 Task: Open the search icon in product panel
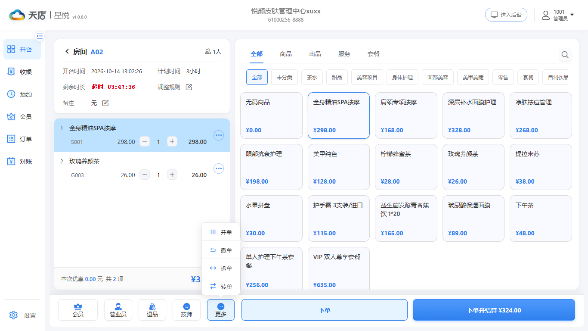pos(565,55)
